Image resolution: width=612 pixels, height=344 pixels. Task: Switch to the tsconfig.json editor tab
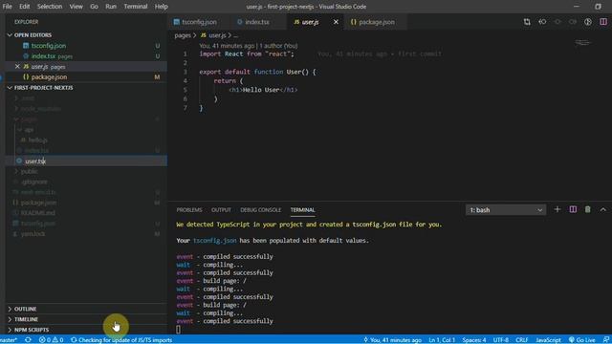tap(199, 22)
